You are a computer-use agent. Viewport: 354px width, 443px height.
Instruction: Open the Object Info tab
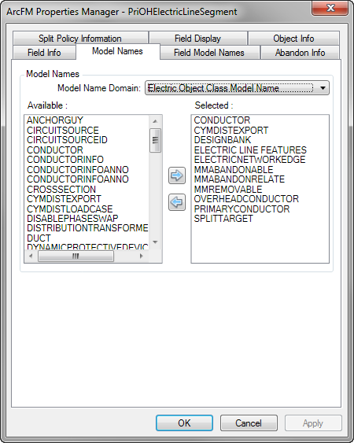tap(293, 38)
